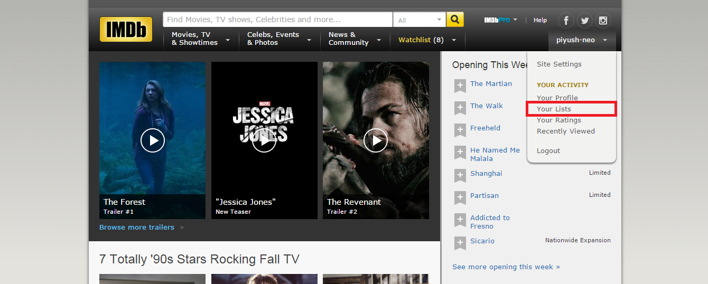Open IMDb's Twitter page icon

[584, 21]
